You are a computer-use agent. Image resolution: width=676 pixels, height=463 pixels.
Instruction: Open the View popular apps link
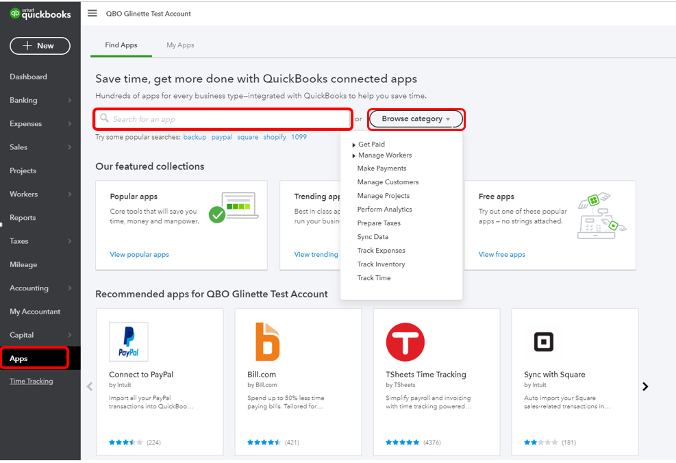[140, 255]
